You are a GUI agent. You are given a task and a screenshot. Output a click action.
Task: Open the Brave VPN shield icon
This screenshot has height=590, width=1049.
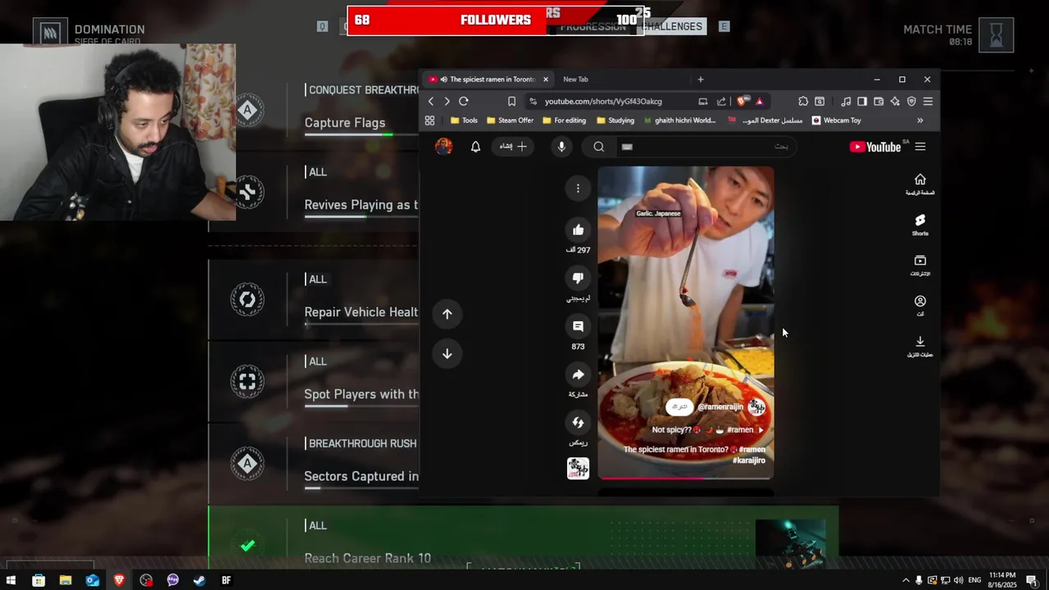[911, 102]
